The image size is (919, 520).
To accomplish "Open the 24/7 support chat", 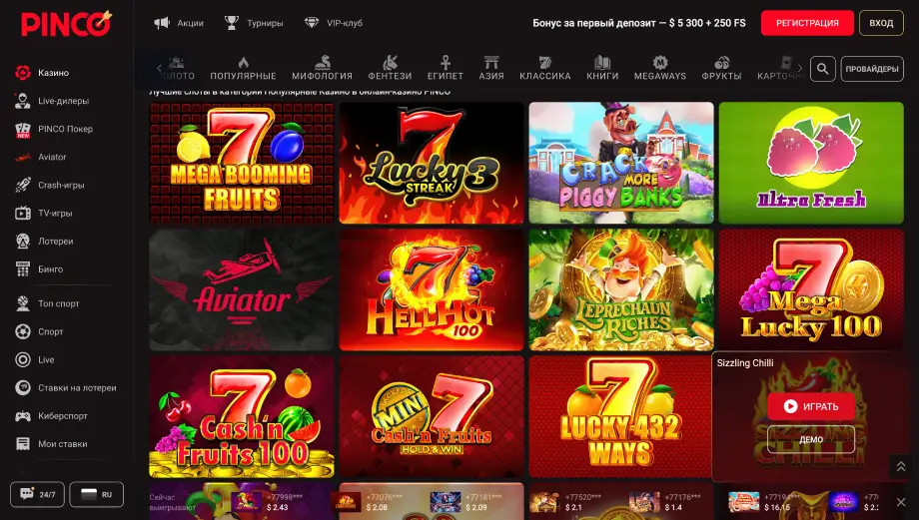I will (x=38, y=494).
